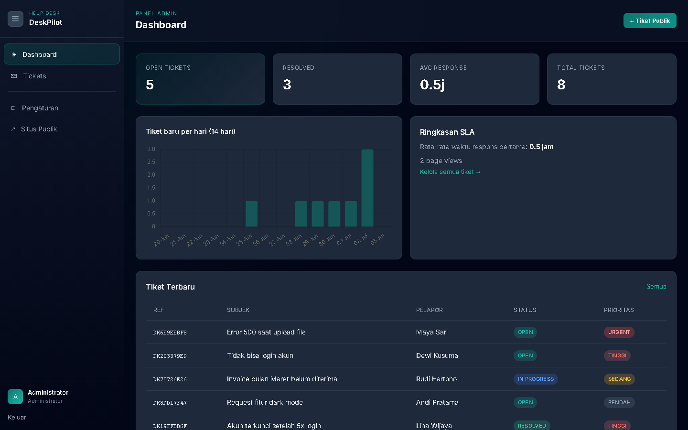Click reporter name Rudi Hartono
This screenshot has width=688, height=430.
[x=436, y=379]
